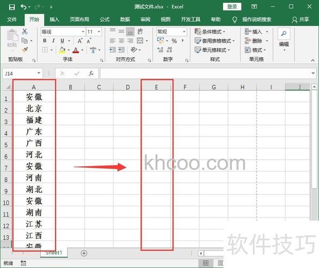Image resolution: width=319 pixels, height=268 pixels.
Task: Increase decimal places
Action: pyautogui.click(x=161, y=50)
